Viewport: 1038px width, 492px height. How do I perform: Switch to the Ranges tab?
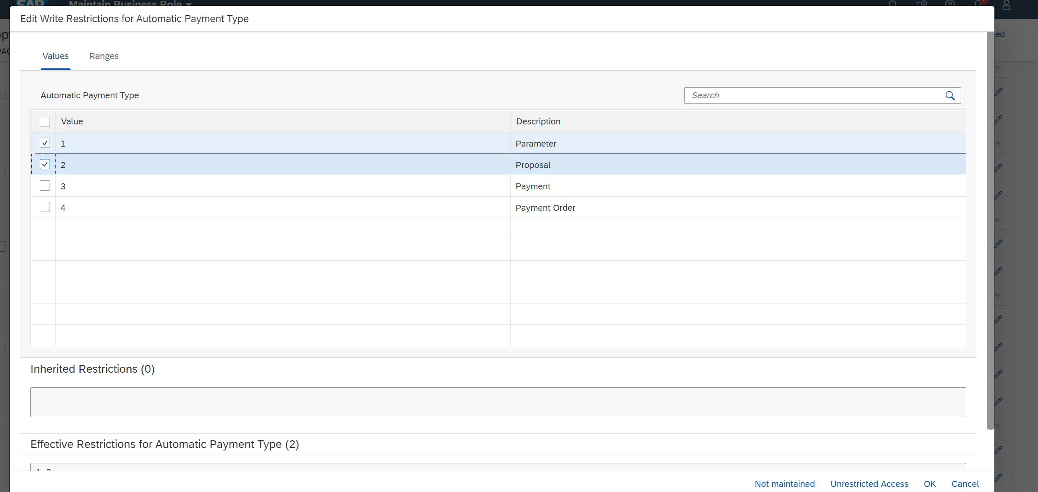[104, 56]
